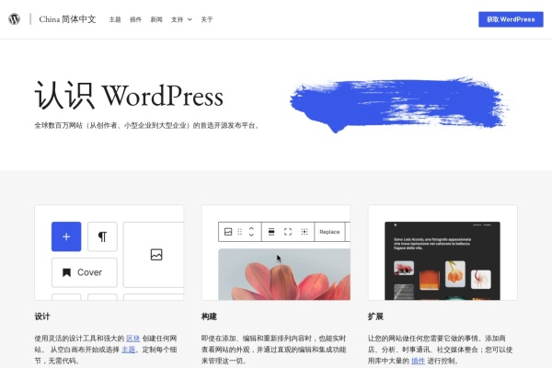552x368 pixels.
Task: Open the 主题 link in 设计 paragraph
Action: tap(129, 350)
